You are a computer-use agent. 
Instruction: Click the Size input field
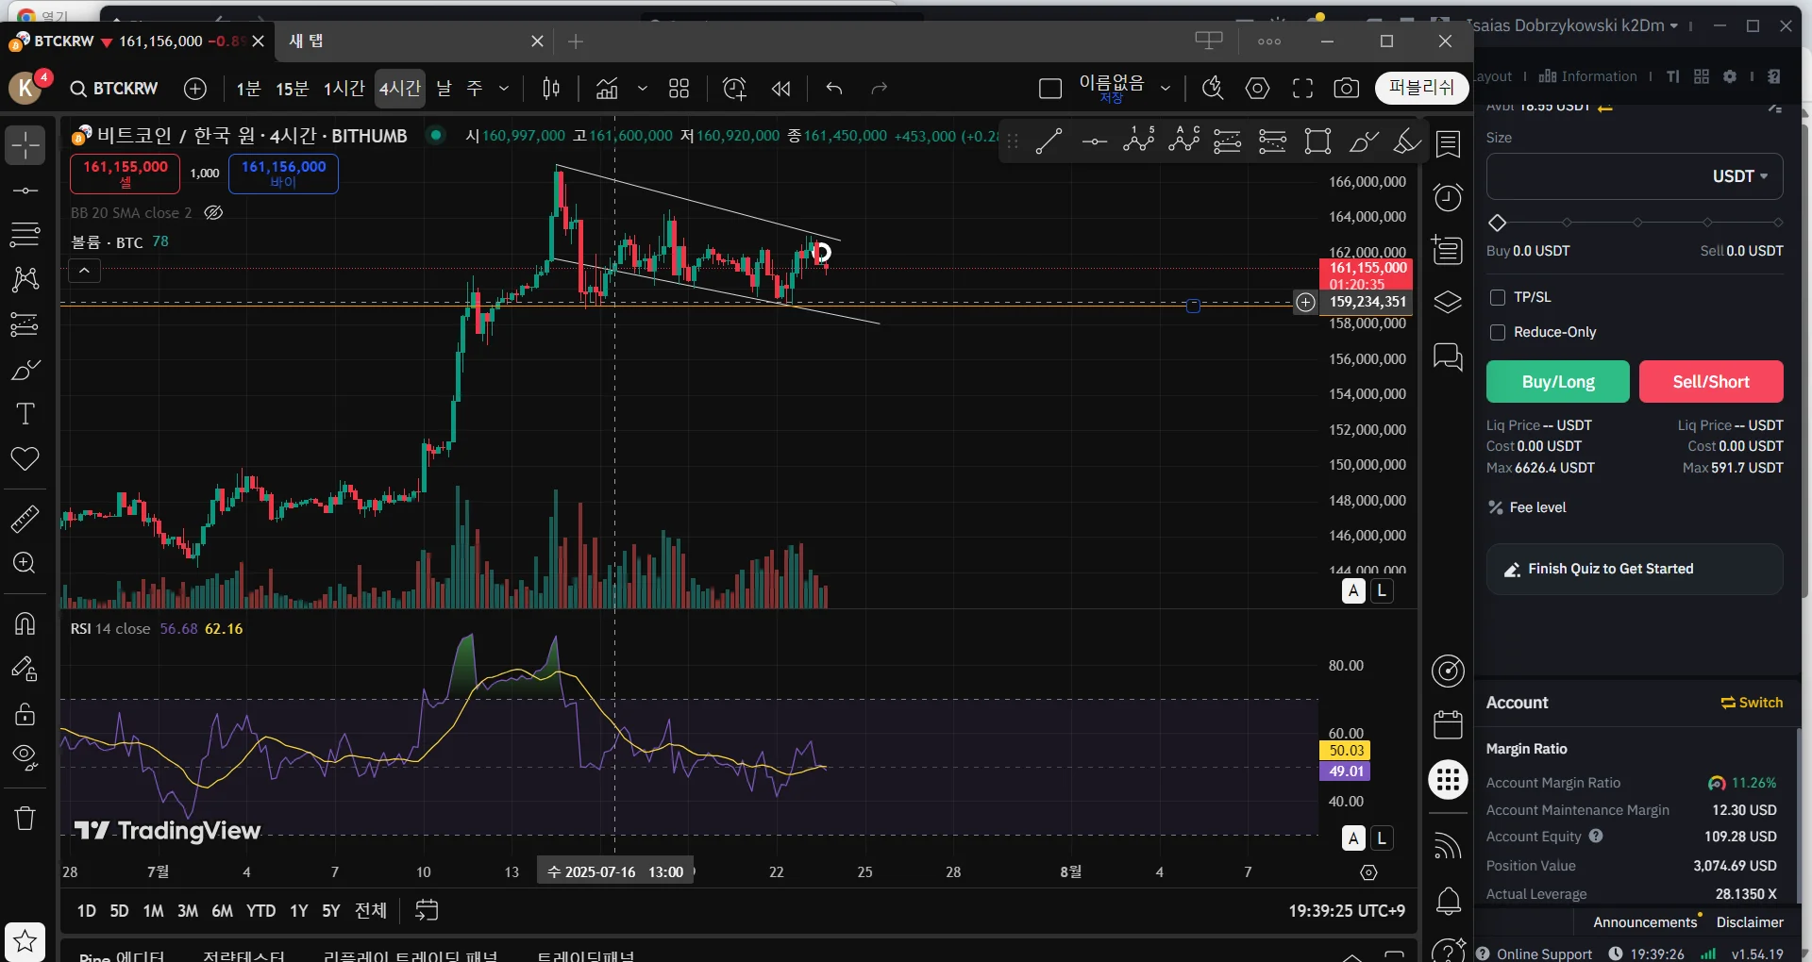pyautogui.click(x=1635, y=176)
